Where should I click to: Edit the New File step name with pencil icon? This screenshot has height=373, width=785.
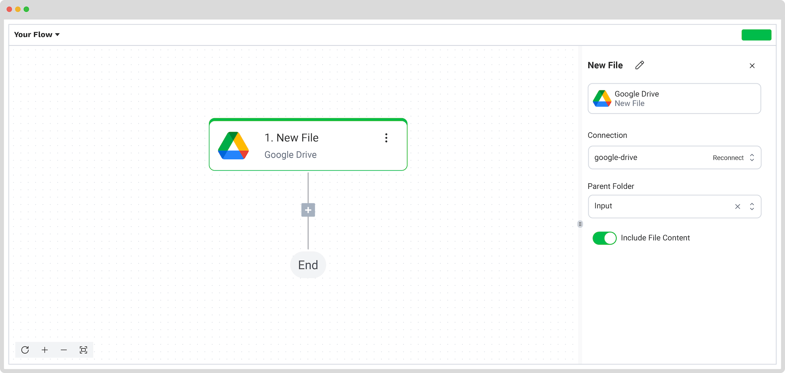point(640,65)
